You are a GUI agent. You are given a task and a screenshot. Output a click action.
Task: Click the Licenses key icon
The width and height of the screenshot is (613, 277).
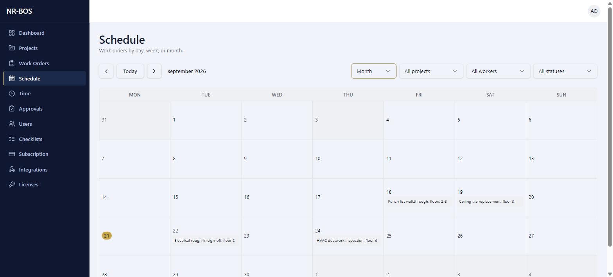point(12,184)
